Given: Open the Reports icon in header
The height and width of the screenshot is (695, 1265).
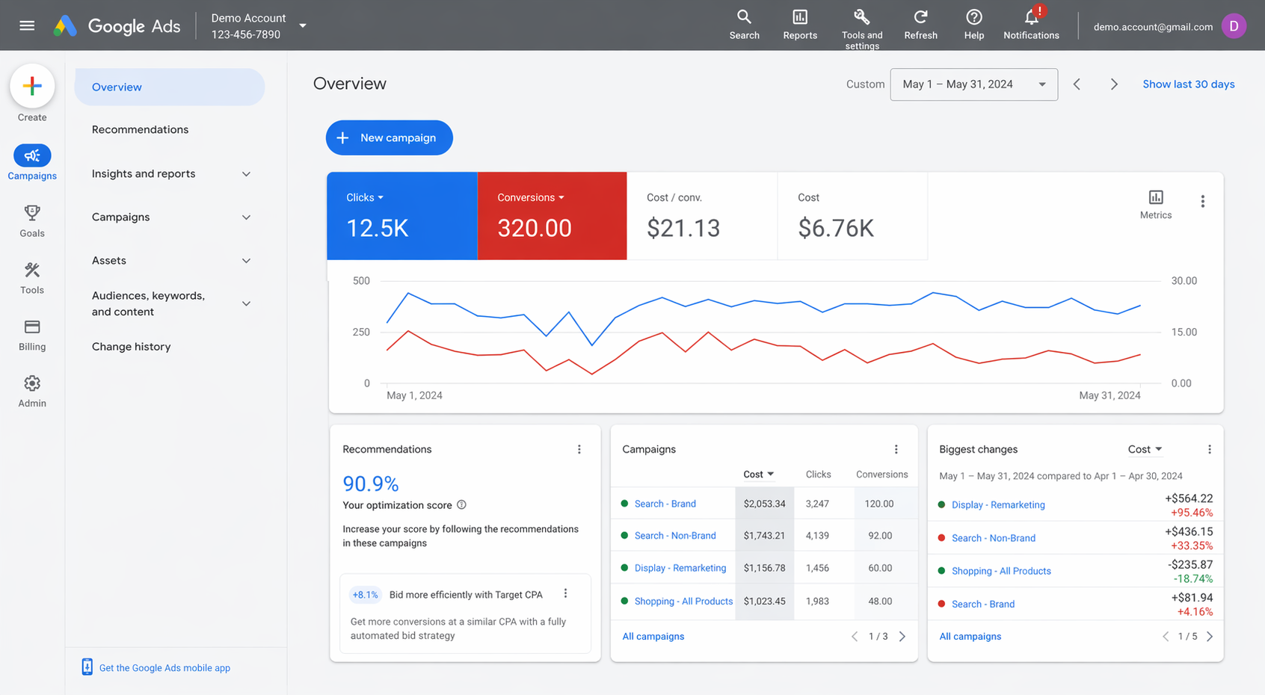Looking at the screenshot, I should tap(799, 17).
